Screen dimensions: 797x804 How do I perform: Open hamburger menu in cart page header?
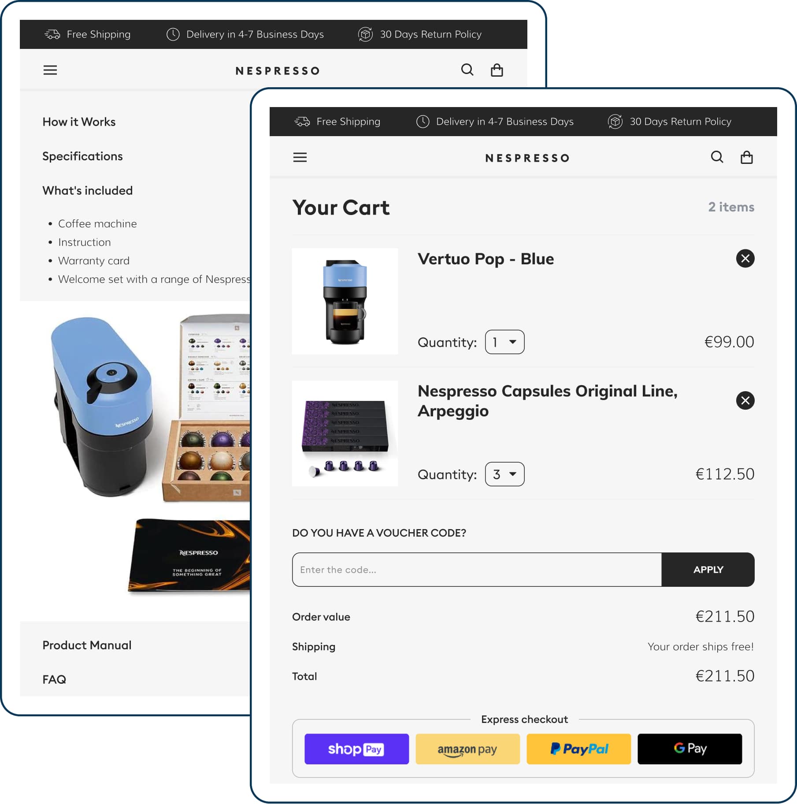[300, 157]
